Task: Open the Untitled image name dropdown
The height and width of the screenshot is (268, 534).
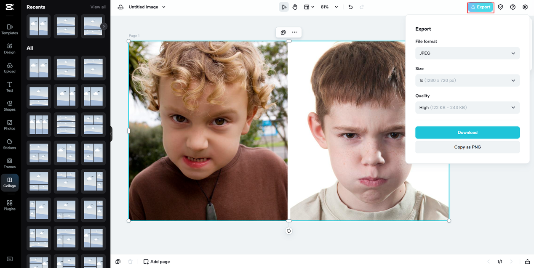Action: pos(147,7)
